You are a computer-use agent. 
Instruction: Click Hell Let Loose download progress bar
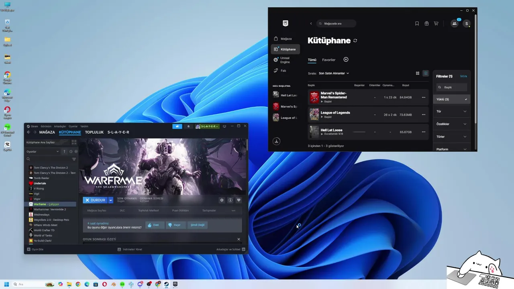359,132
